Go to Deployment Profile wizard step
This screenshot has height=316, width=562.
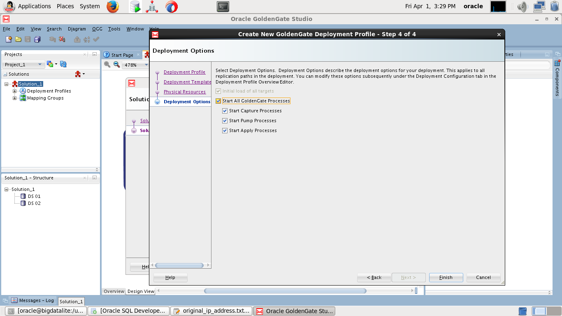(184, 72)
